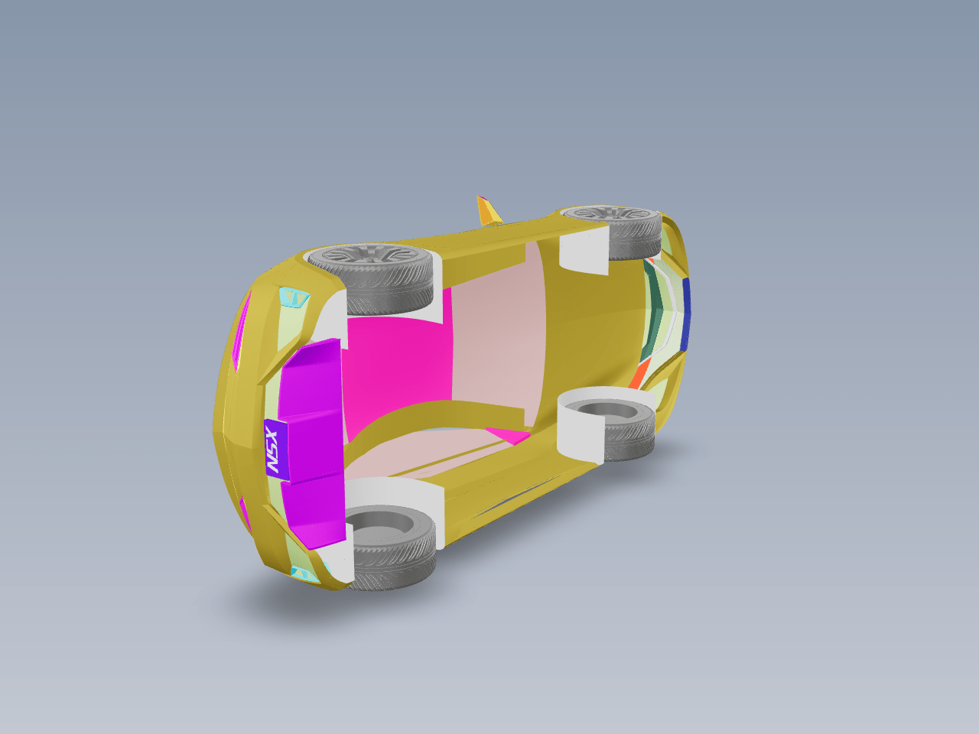
Task: Click the orange strip near the blue panel
Action: coord(639,375)
